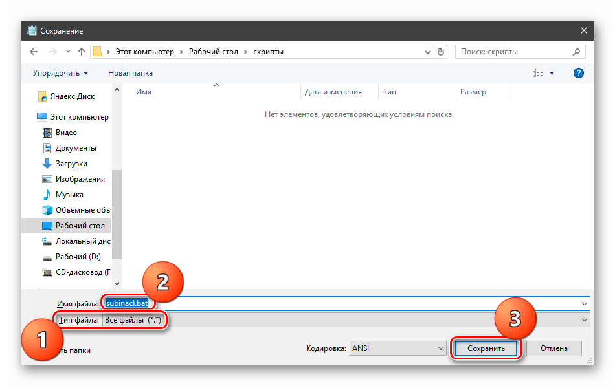
Task: Click the back navigation arrow
Action: point(34,51)
